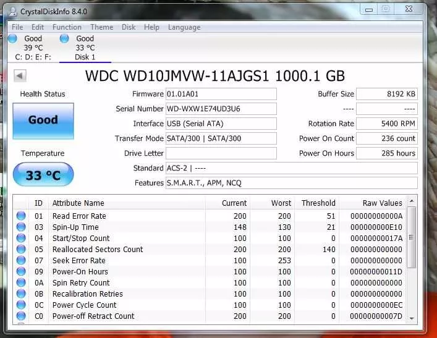Open the Theme menu
The width and height of the screenshot is (437, 338).
click(101, 27)
